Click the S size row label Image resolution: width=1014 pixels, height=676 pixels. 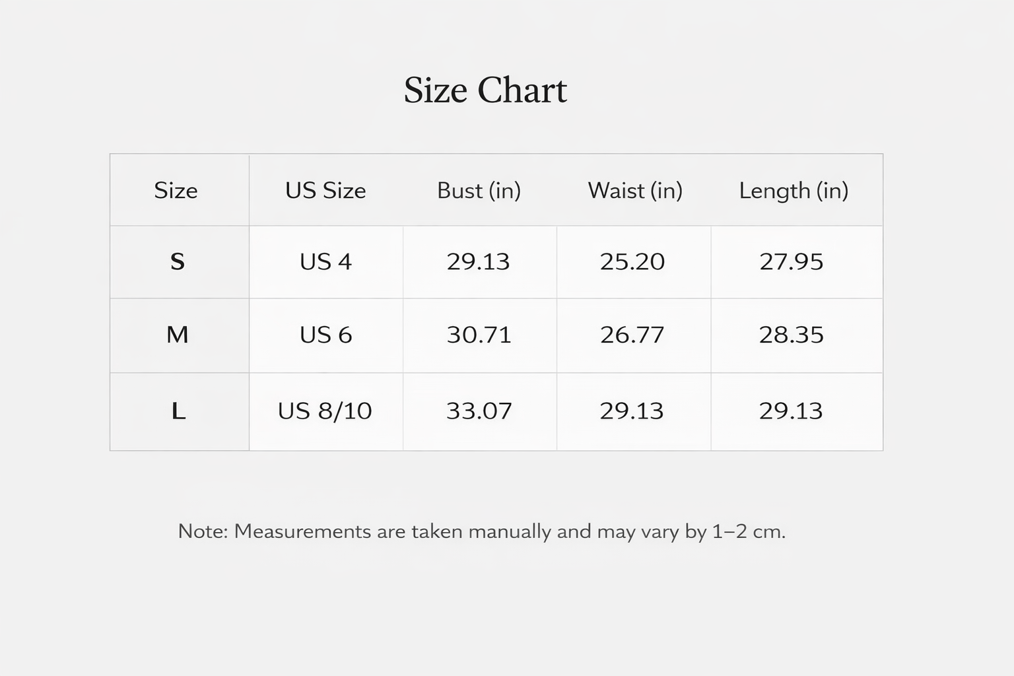[x=177, y=262]
